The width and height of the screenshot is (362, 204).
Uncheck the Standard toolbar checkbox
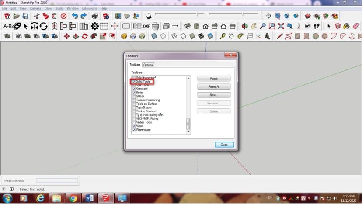(134, 89)
